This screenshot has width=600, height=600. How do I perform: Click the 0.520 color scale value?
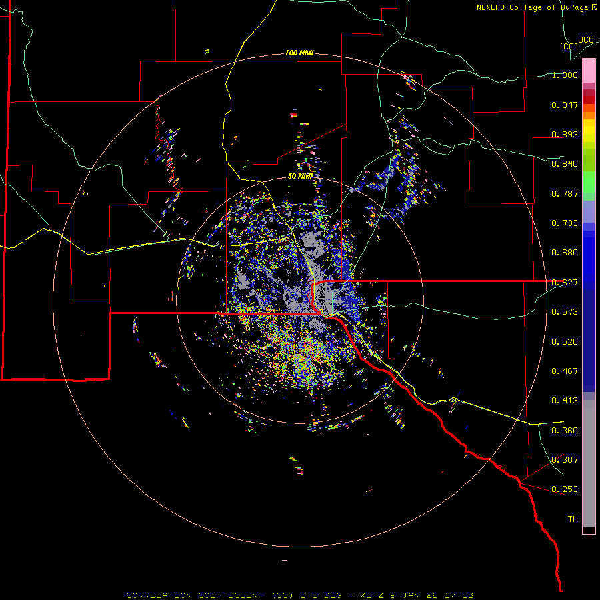(x=565, y=342)
